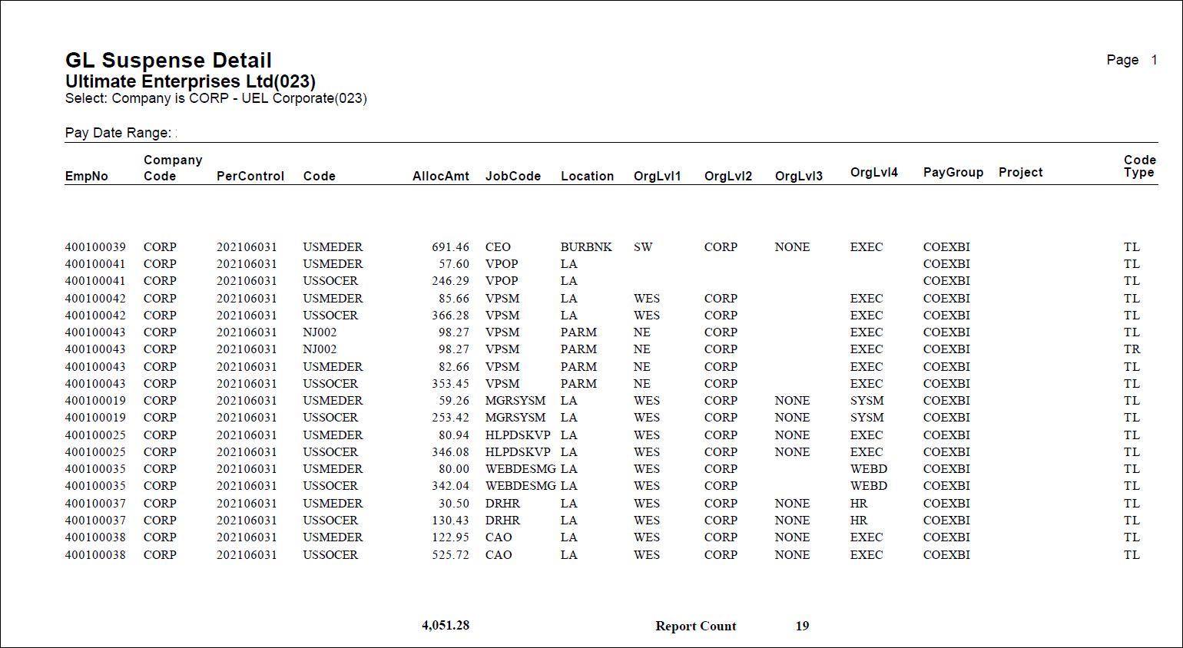The height and width of the screenshot is (648, 1183).
Task: Click the EmpNo column header
Action: click(87, 176)
